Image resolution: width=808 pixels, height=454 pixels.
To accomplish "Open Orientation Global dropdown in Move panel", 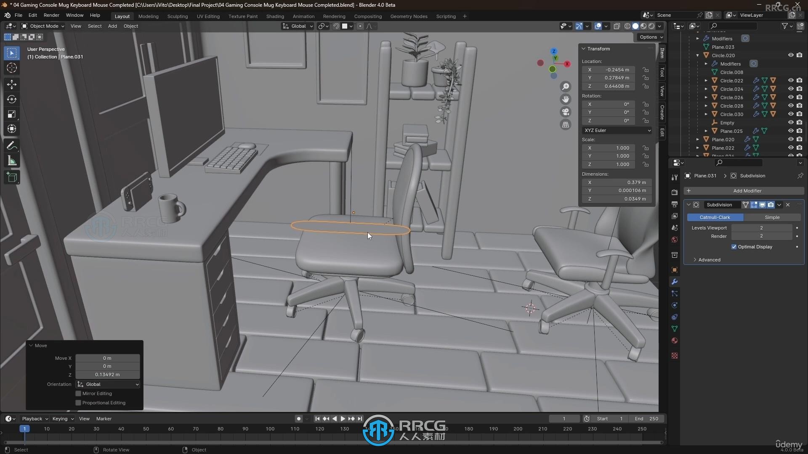I will click(x=108, y=384).
